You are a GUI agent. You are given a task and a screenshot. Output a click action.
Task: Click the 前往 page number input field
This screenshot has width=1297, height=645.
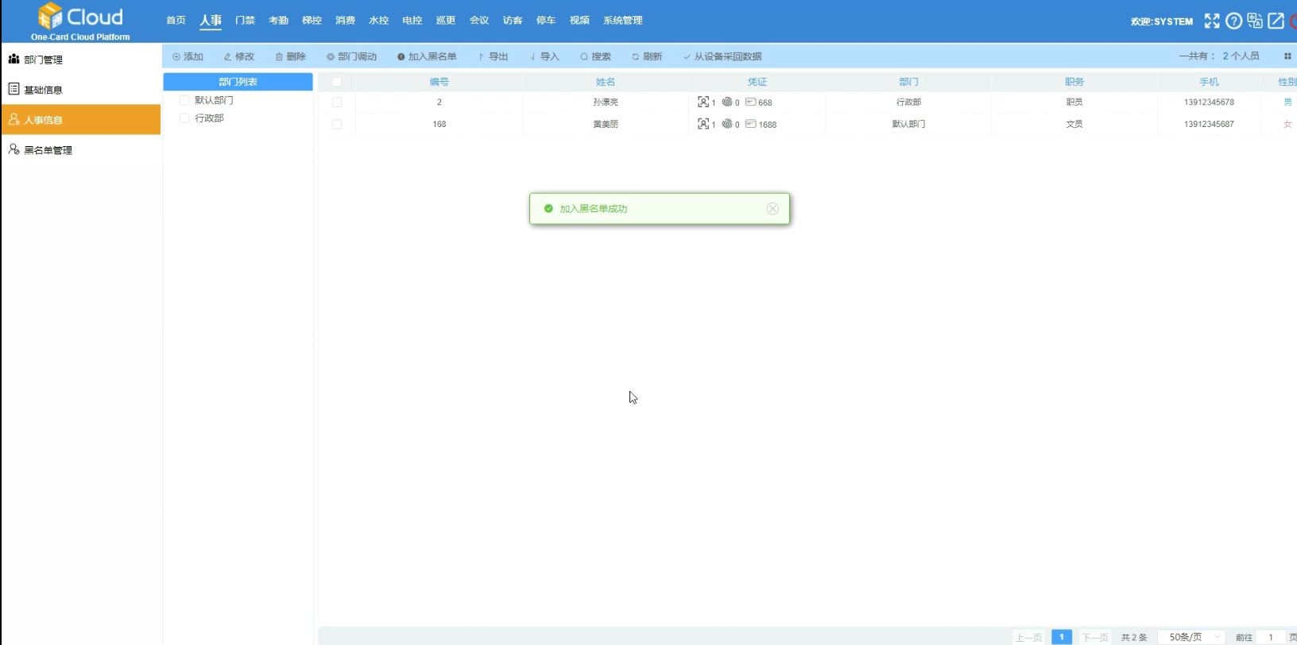(x=1271, y=637)
